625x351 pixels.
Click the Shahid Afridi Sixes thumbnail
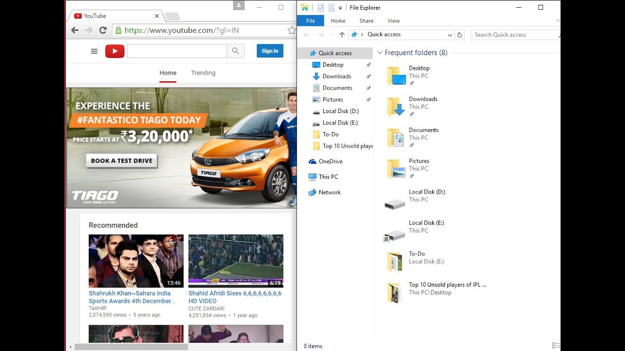tap(236, 261)
